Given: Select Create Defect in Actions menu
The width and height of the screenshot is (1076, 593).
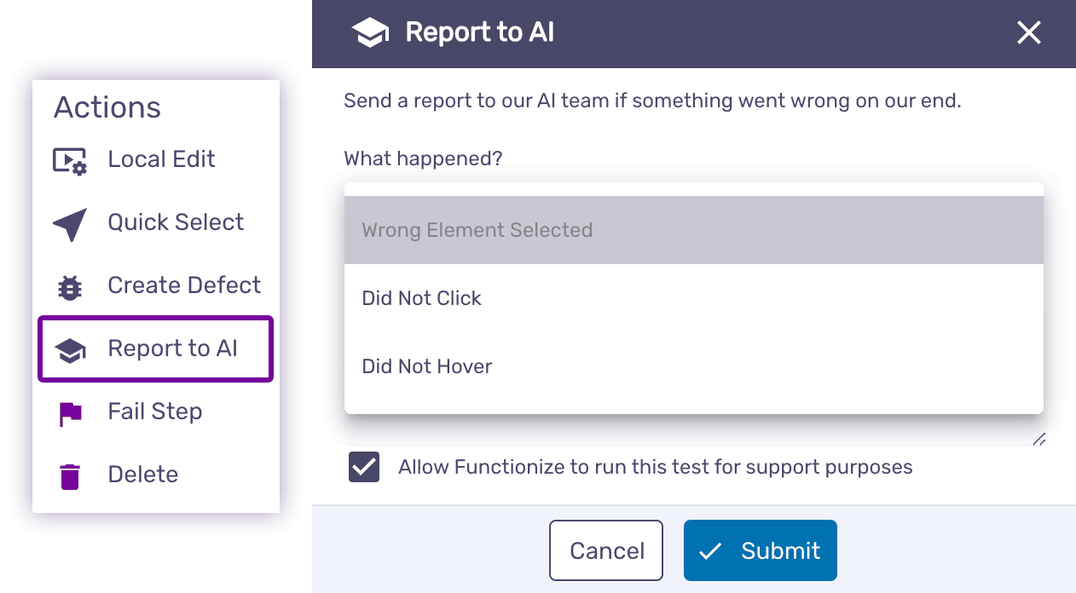Looking at the screenshot, I should point(184,285).
